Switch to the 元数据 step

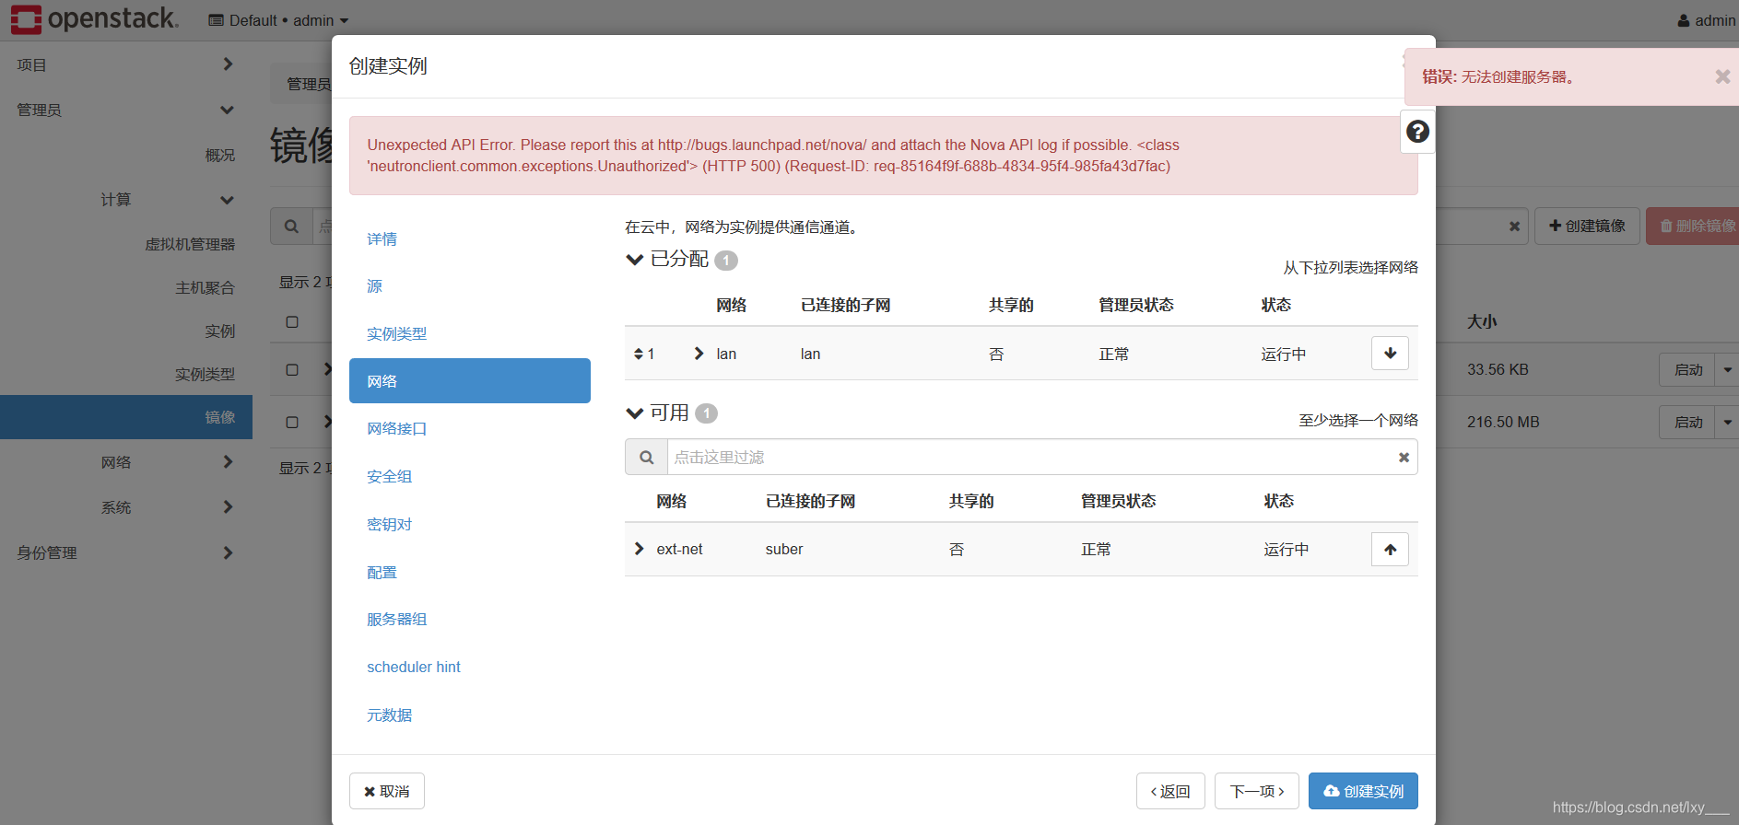coord(389,715)
